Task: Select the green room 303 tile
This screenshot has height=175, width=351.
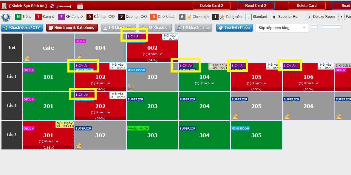Action: point(152,135)
